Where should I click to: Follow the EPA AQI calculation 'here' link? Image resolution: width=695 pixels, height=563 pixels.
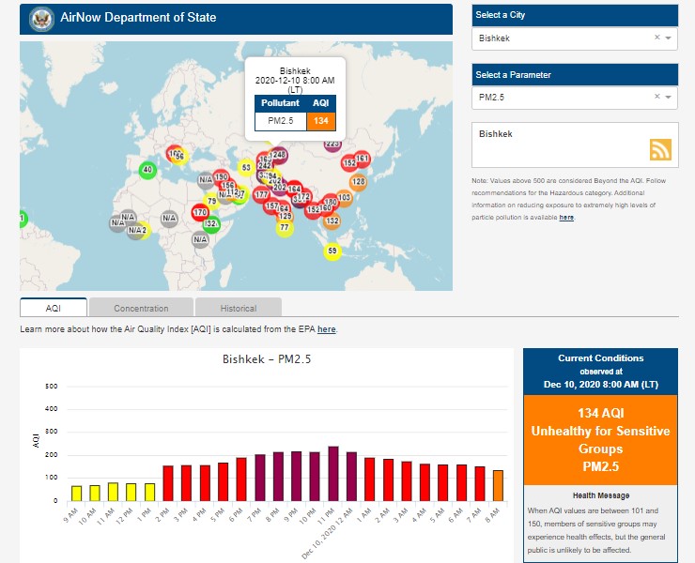(x=326, y=329)
